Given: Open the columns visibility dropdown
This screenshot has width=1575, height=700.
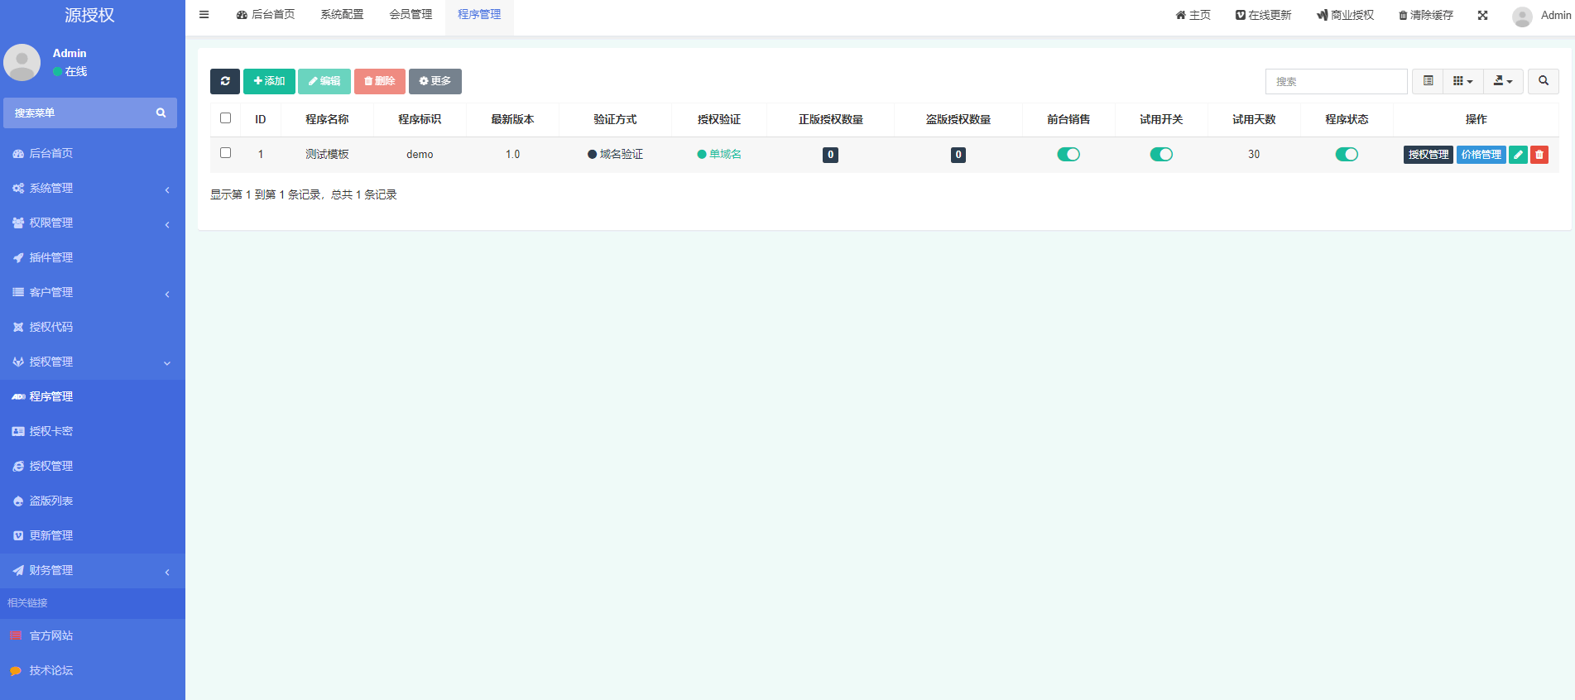Looking at the screenshot, I should 1462,81.
